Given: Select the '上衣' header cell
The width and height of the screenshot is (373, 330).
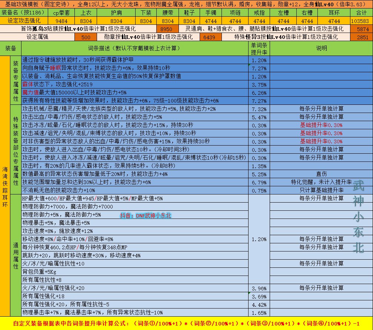Looking at the screenshot, I should [86, 13].
